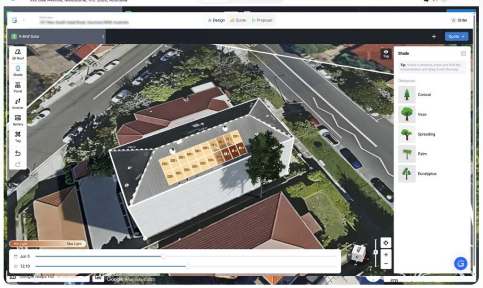
Task: Expand breadcrumb chevron next to the logo
Action: click(x=24, y=20)
